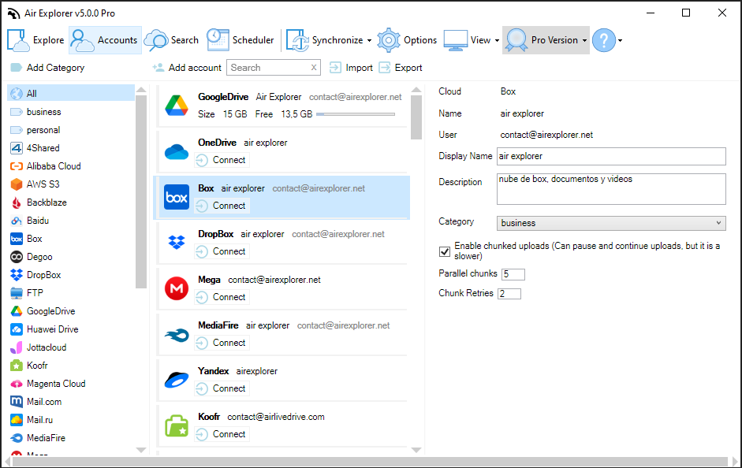Expand the View dropdown arrow

(497, 41)
